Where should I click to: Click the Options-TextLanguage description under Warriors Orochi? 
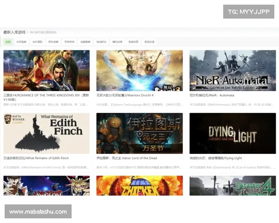[x=139, y=105]
